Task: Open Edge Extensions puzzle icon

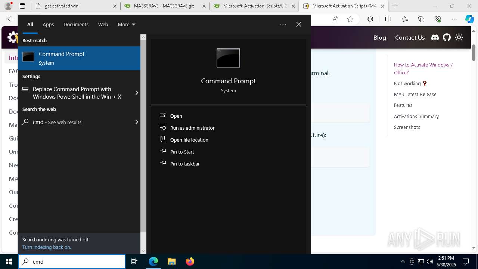Action: pyautogui.click(x=370, y=19)
